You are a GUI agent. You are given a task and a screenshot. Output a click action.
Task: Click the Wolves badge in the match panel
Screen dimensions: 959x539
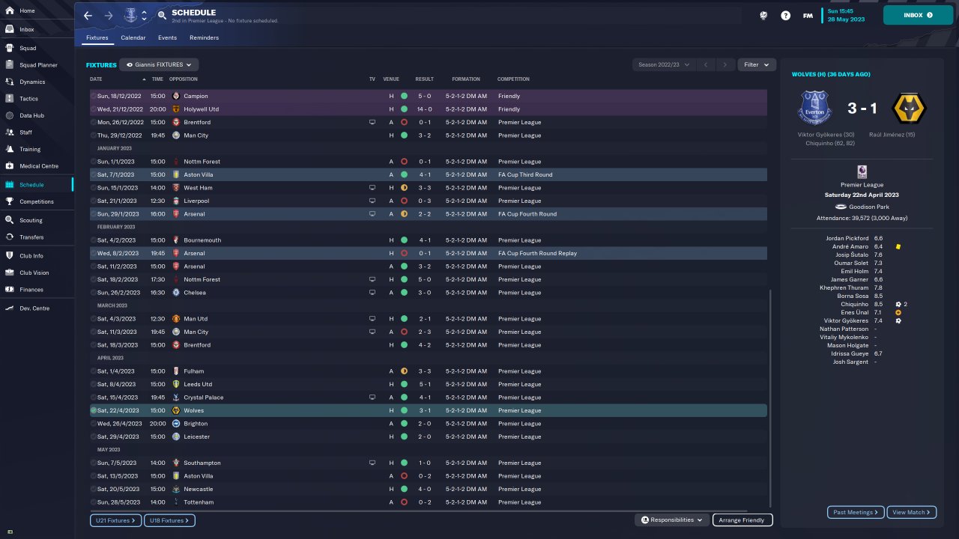coord(910,108)
